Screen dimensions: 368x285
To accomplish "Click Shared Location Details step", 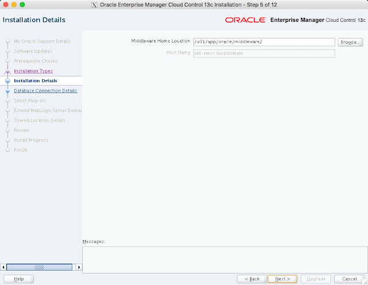I will tap(40, 120).
